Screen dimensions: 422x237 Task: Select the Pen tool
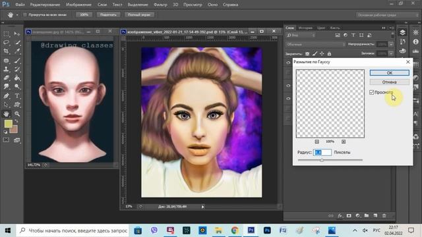[6, 95]
